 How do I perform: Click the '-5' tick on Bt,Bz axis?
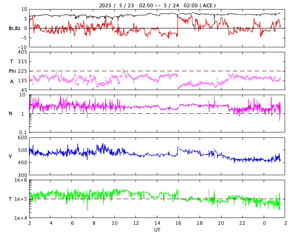[24, 38]
